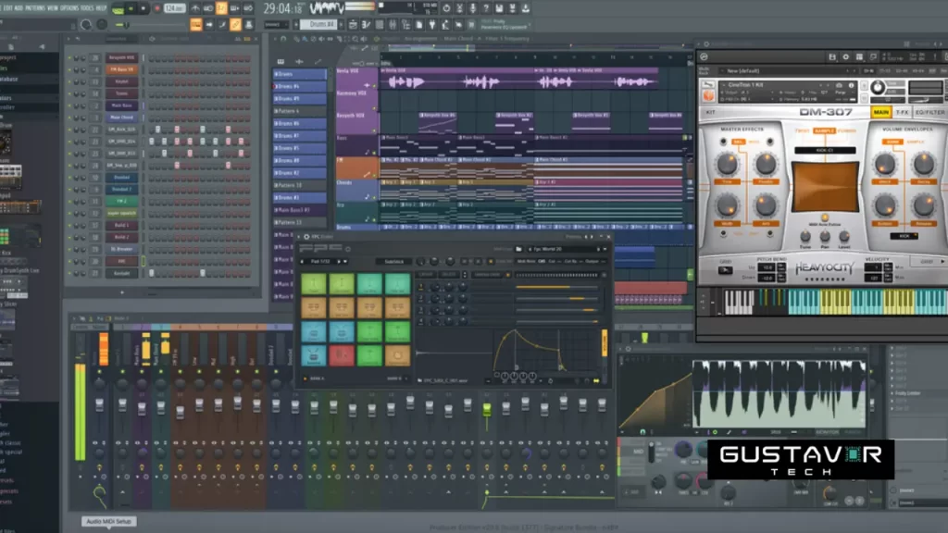Open the TOOLS menu
This screenshot has height=533, width=948.
coord(87,8)
